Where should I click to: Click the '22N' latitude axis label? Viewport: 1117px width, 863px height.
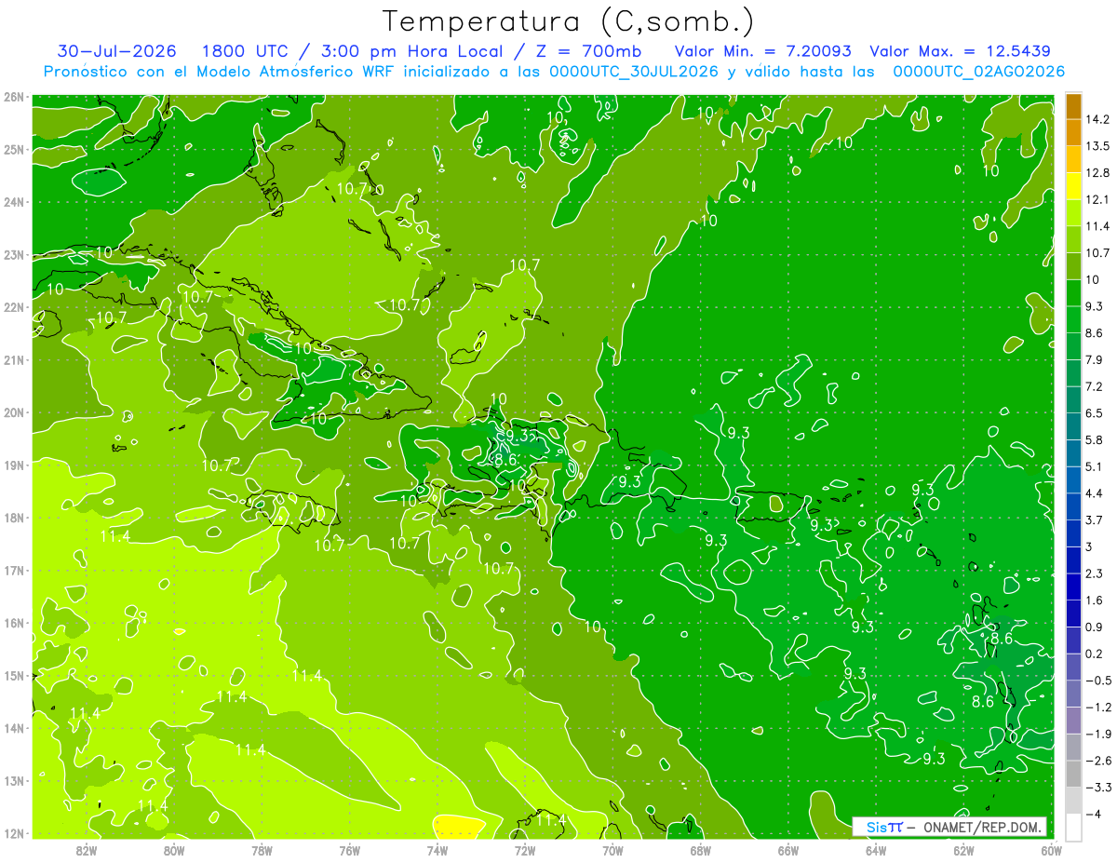coord(14,307)
